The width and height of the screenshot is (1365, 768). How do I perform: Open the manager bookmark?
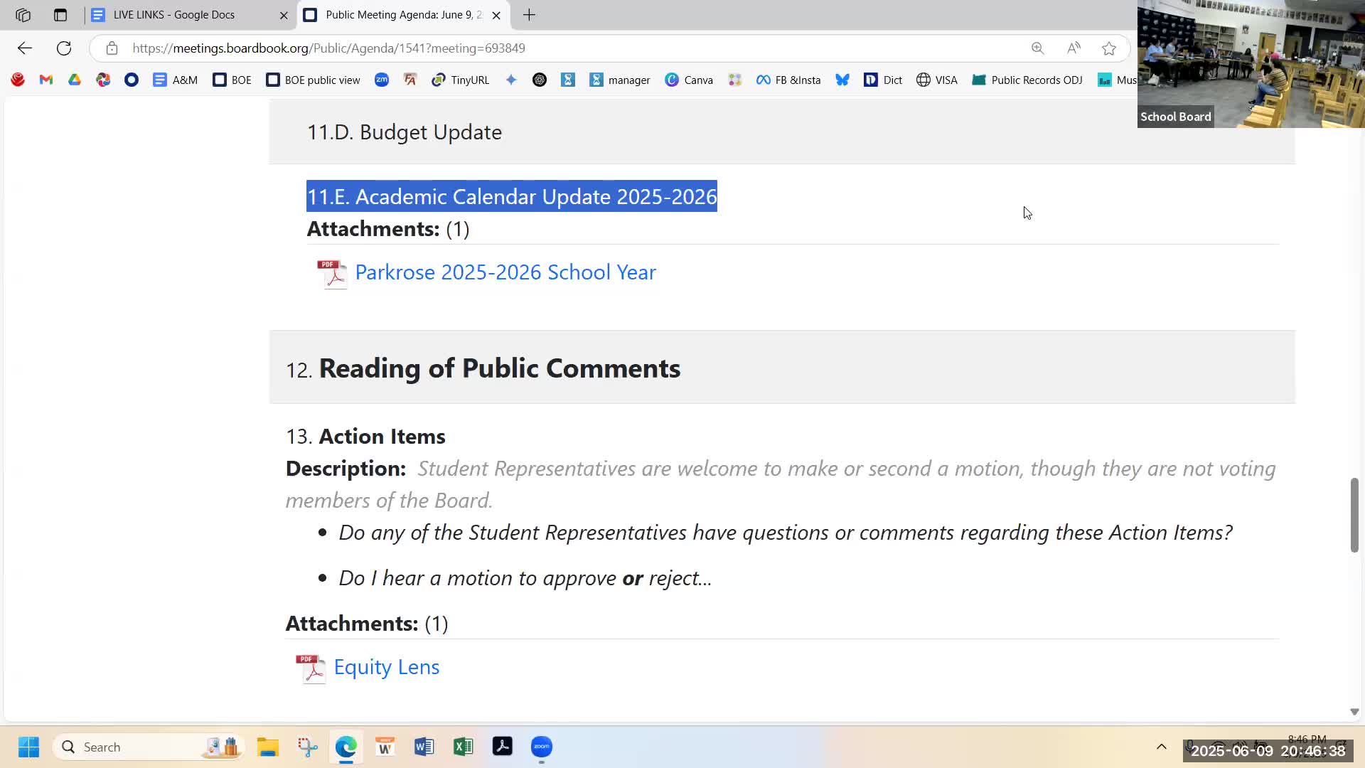619,80
